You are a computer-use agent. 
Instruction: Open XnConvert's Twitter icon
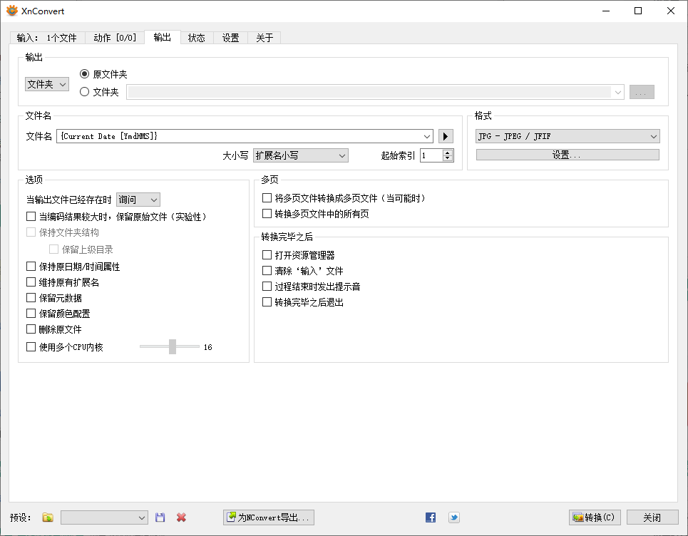(x=454, y=517)
